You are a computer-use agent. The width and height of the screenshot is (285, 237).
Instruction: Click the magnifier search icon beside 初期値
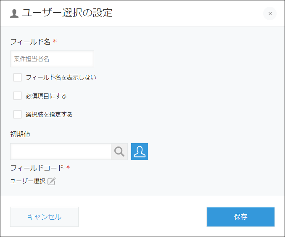119,152
